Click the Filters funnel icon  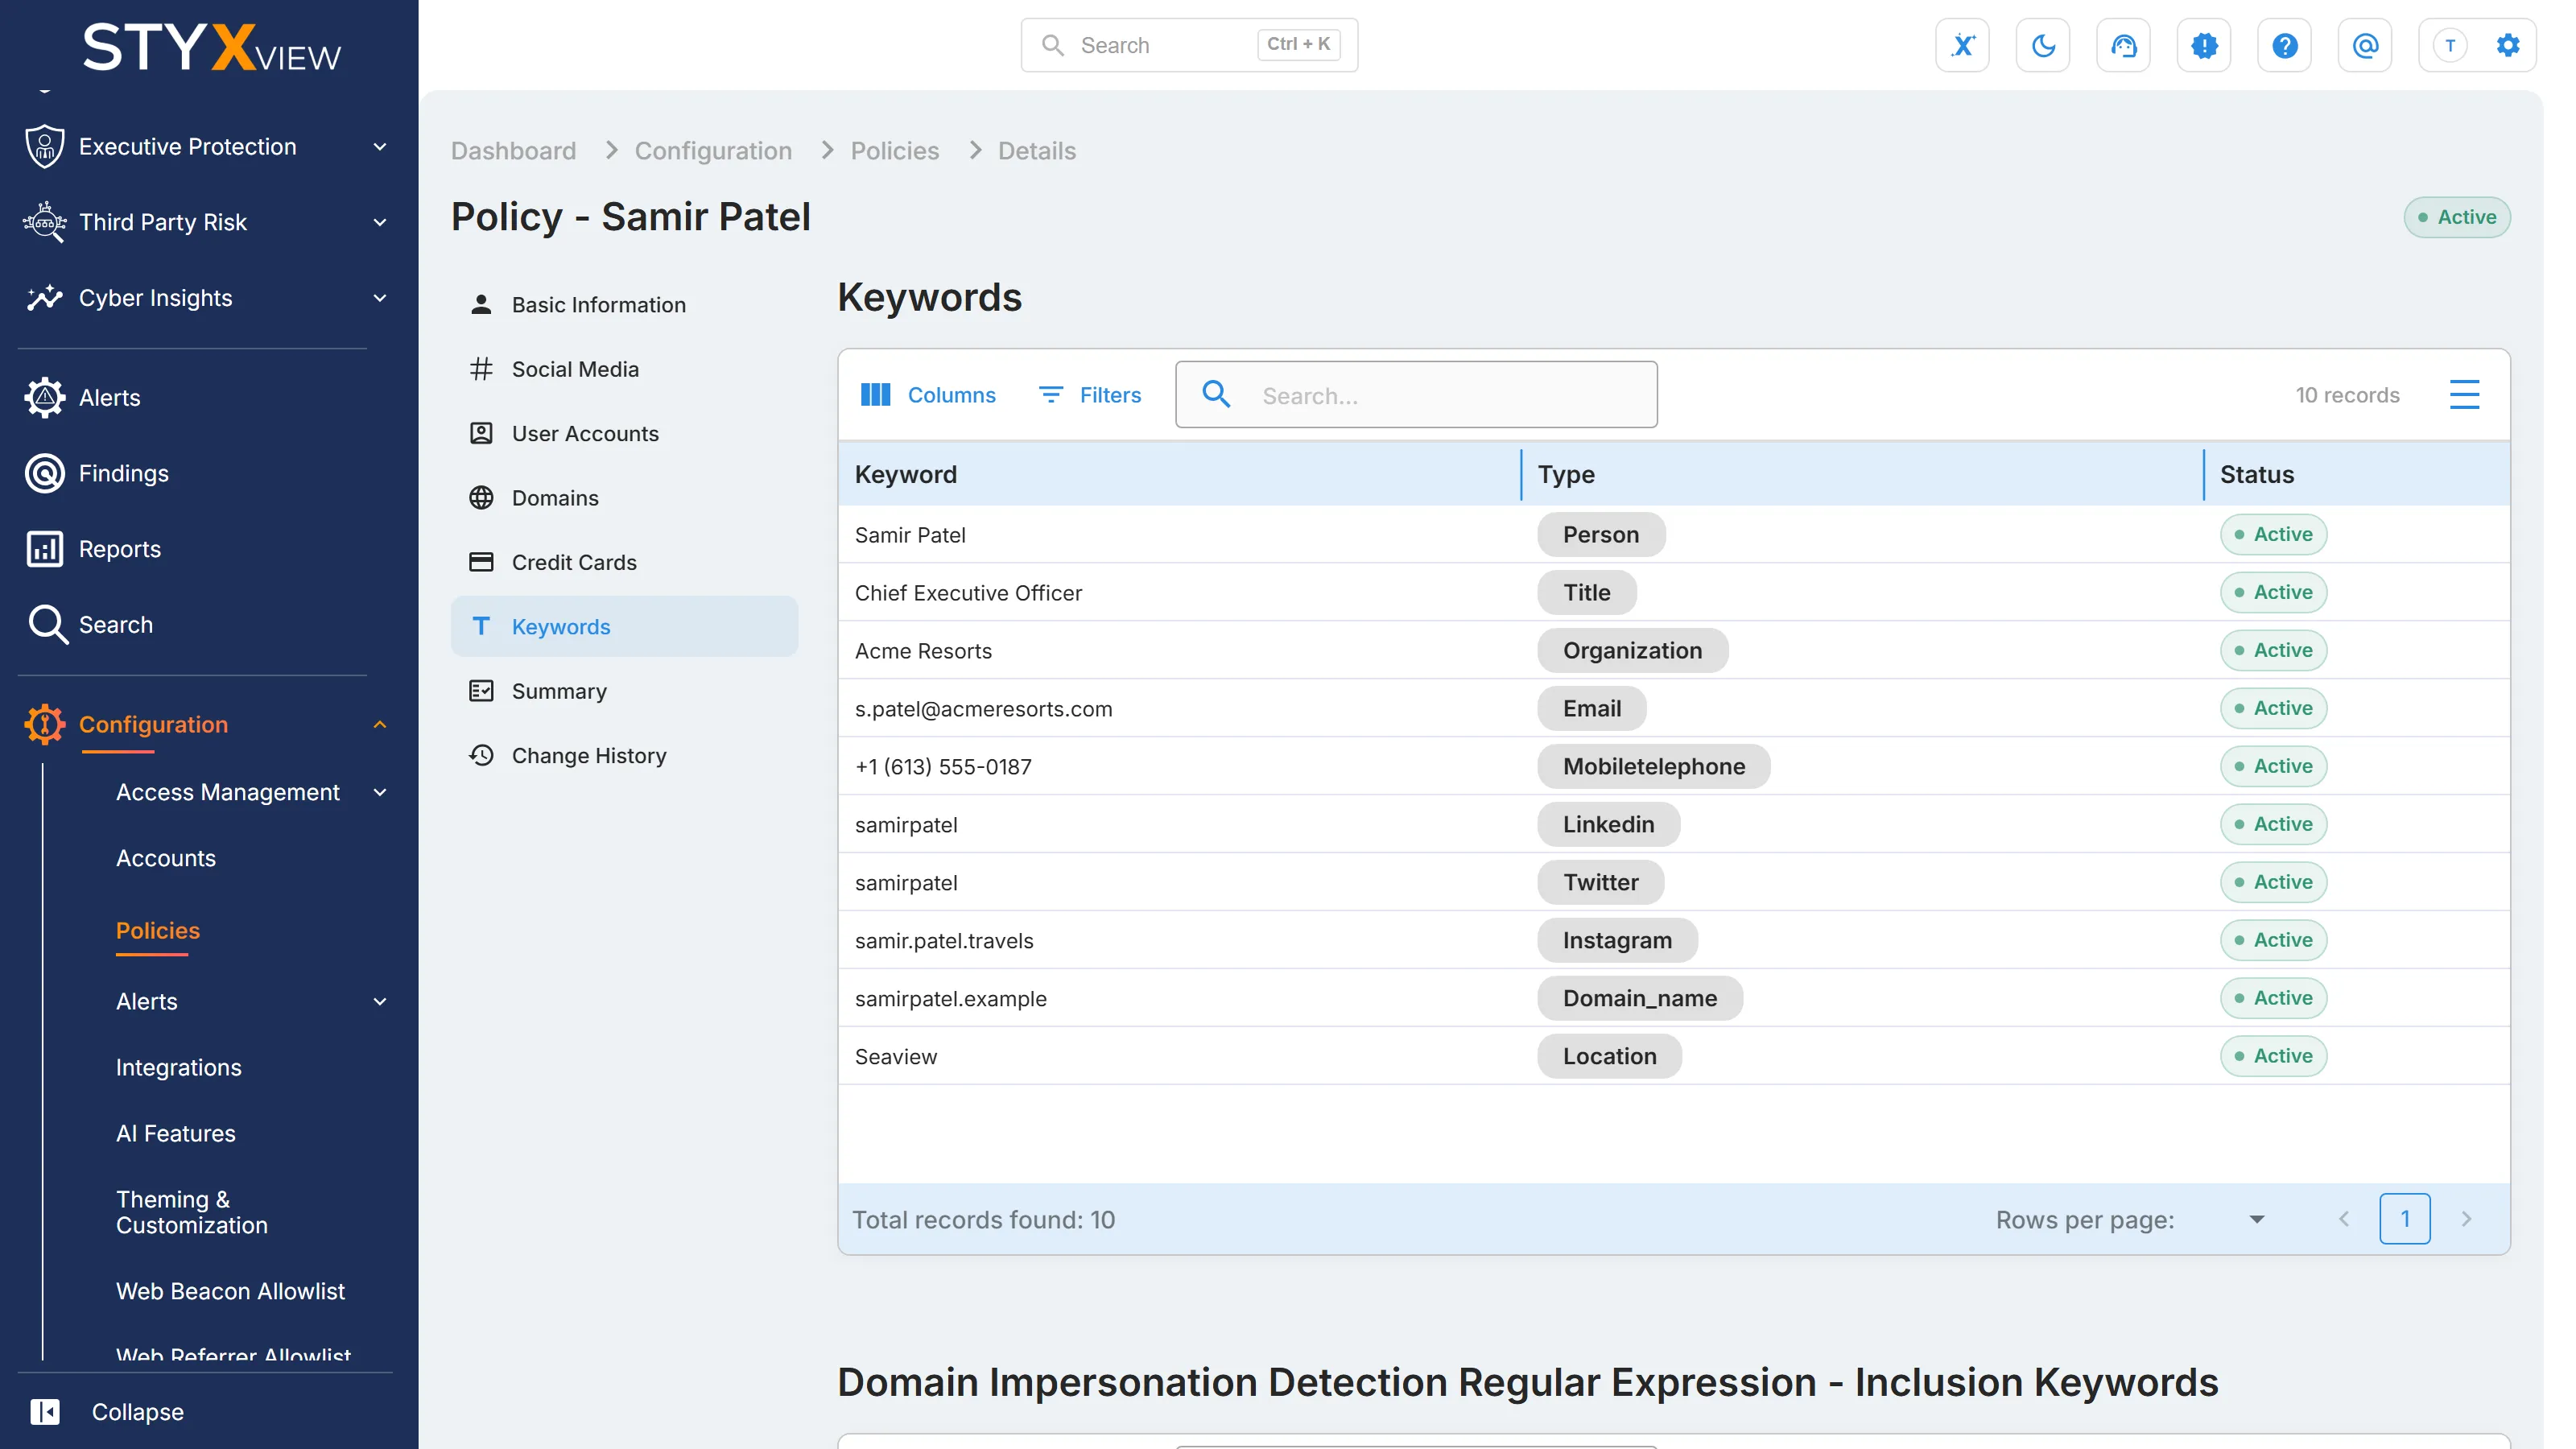(1050, 395)
